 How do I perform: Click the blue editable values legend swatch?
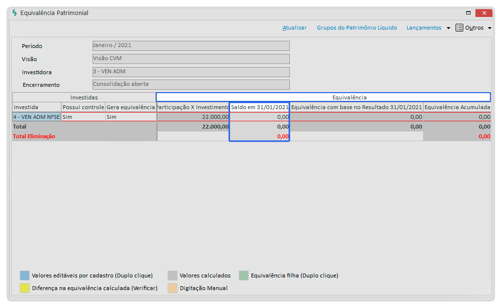25,276
